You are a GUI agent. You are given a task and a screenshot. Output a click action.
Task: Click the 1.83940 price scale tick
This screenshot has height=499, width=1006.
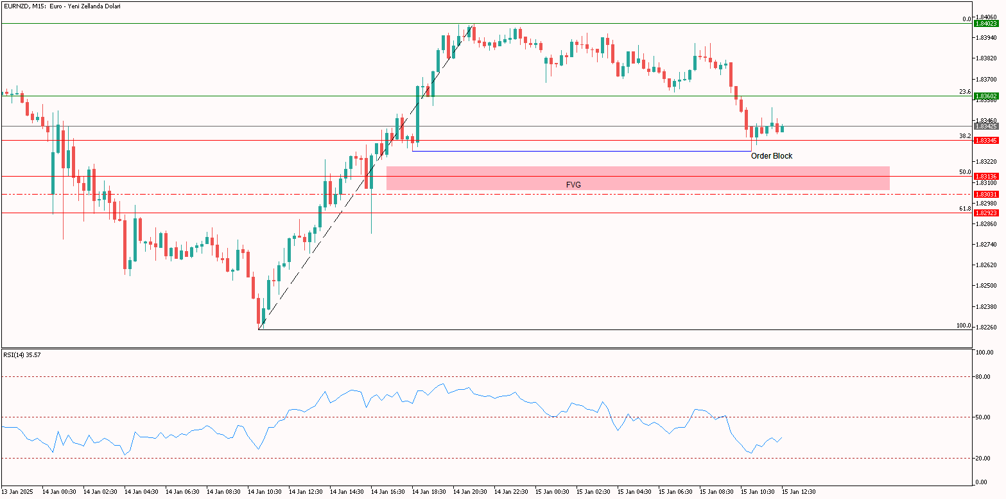[986, 38]
